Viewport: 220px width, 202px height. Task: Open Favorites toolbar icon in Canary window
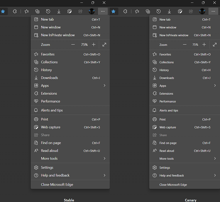coord(137,11)
